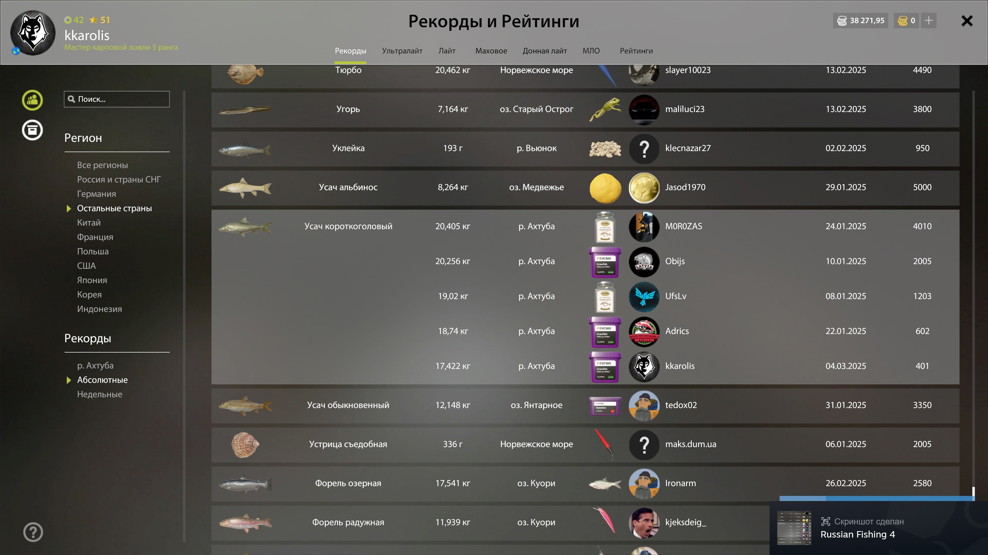Select р. Ахтуба records filter
The image size is (988, 555).
point(95,365)
